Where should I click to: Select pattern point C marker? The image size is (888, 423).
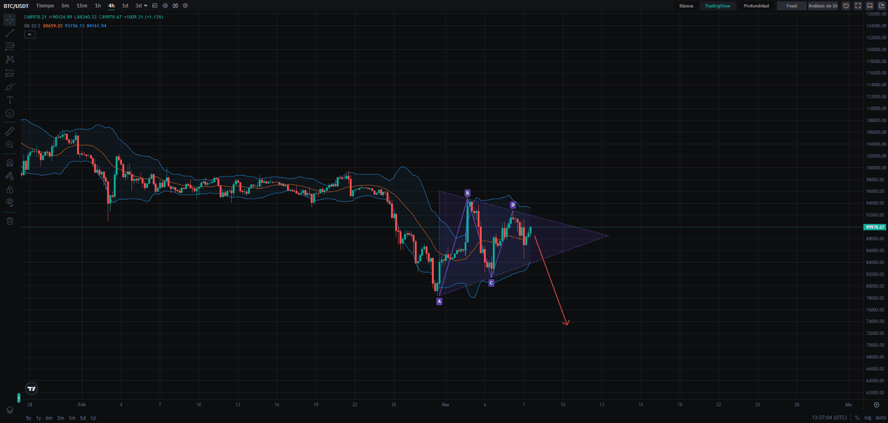click(491, 283)
